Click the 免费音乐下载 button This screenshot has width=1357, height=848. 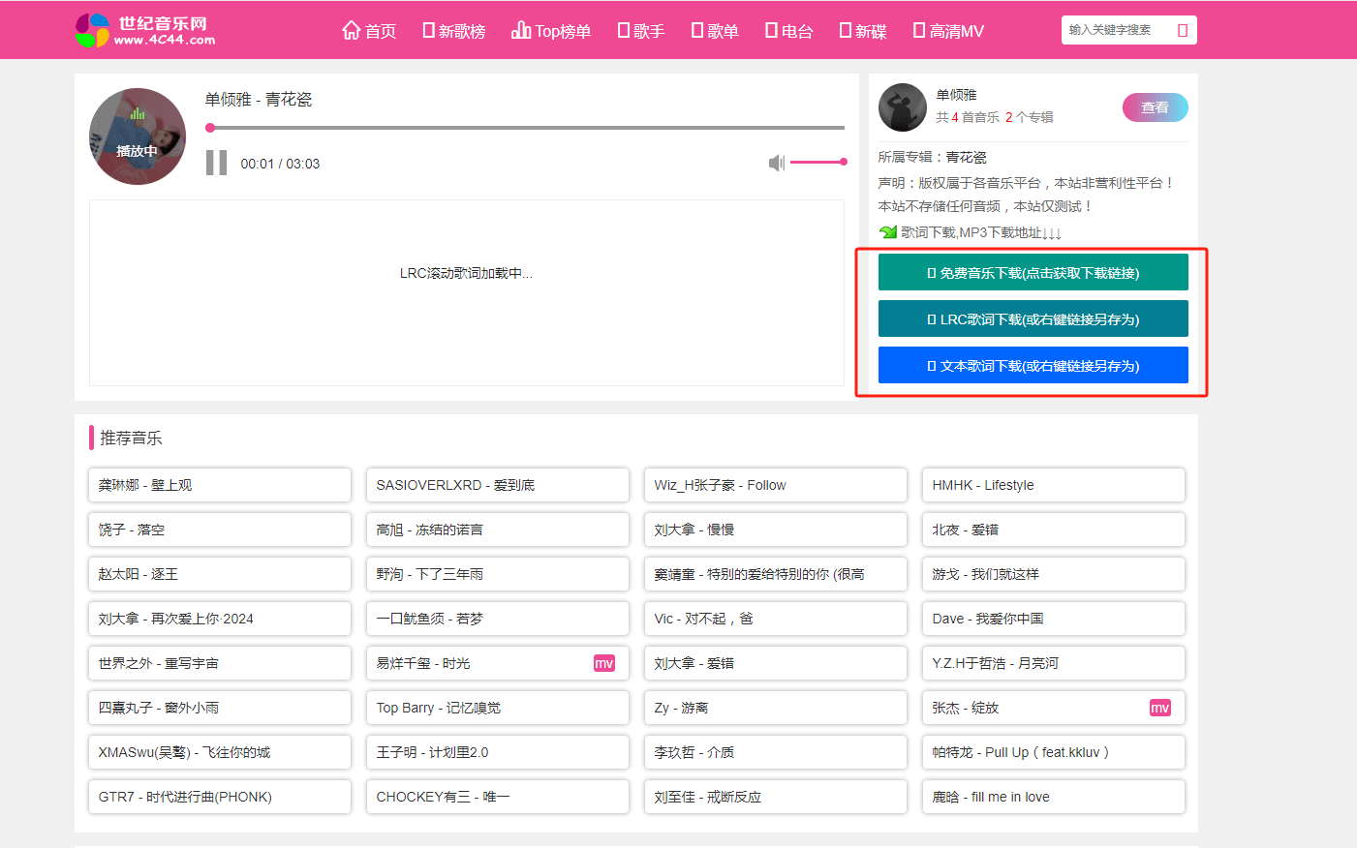[1033, 273]
